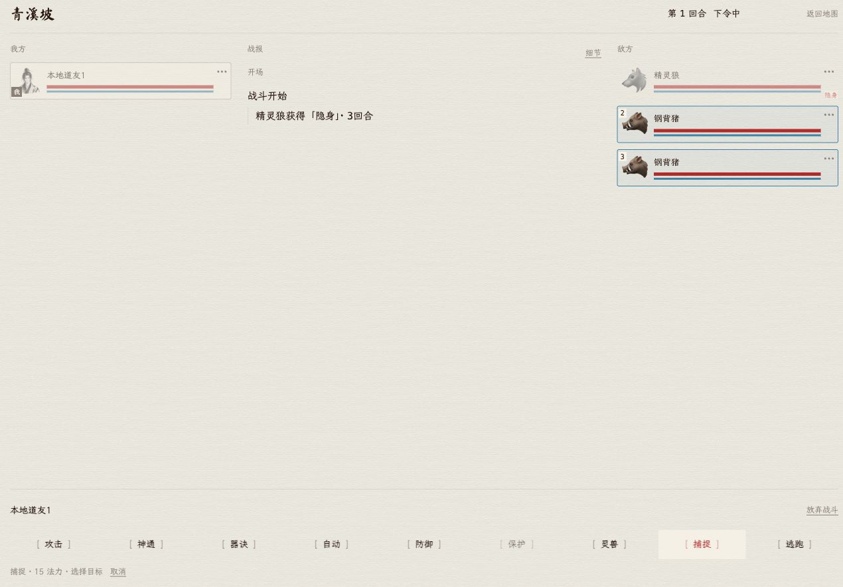This screenshot has height=587, width=843.
Task: Click the 我方 allies heading
Action: pyautogui.click(x=18, y=48)
